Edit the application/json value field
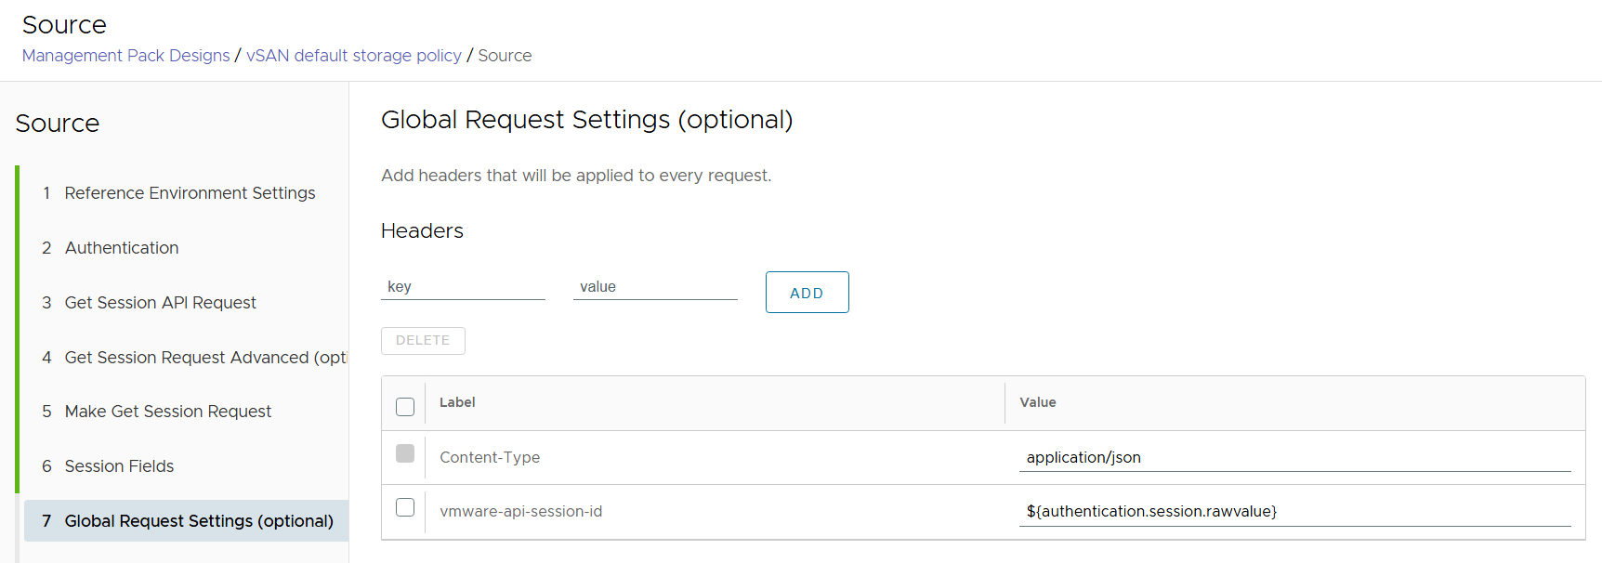Screen dimensions: 1602x563 pyautogui.click(x=1293, y=457)
